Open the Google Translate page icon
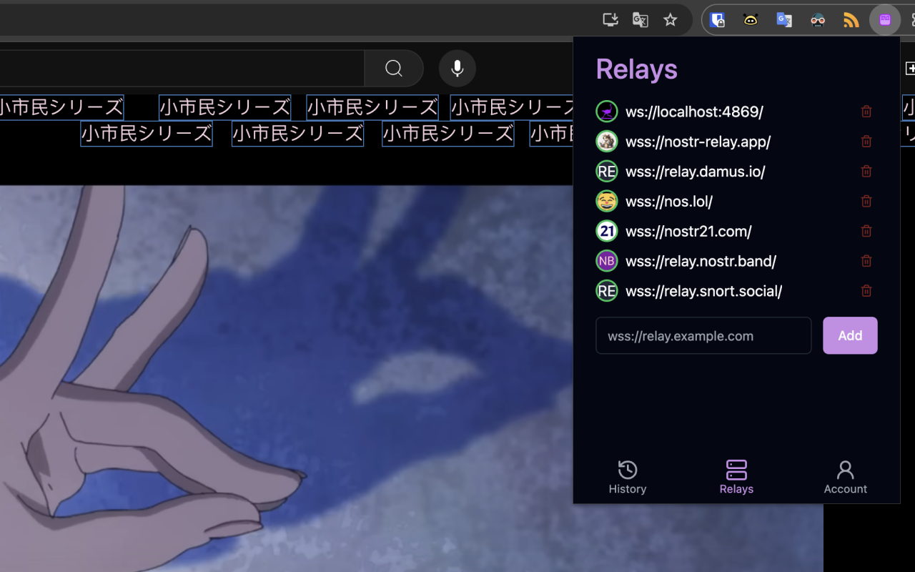This screenshot has height=572, width=915. coord(640,20)
